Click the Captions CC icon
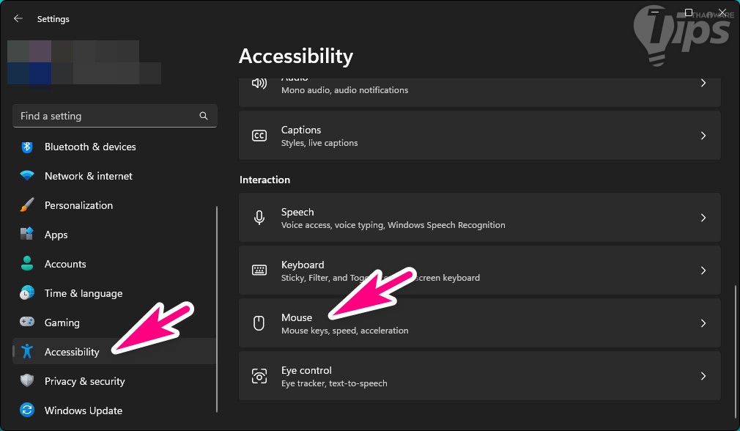Viewport: 740px width, 431px height. (259, 136)
